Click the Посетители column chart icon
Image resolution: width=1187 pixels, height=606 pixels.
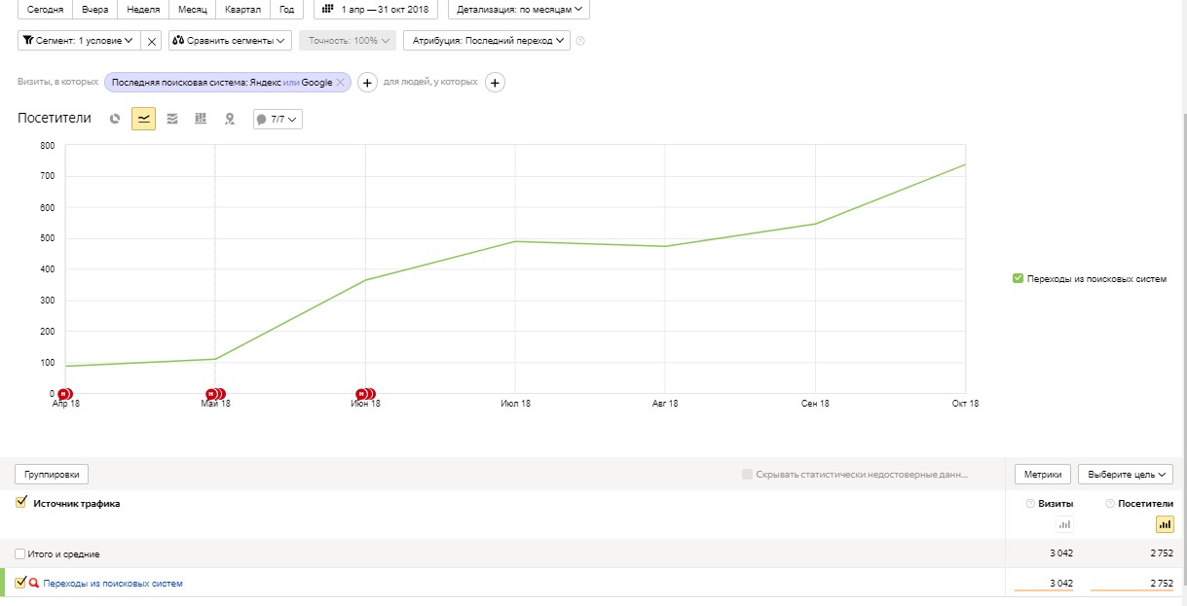[1165, 524]
